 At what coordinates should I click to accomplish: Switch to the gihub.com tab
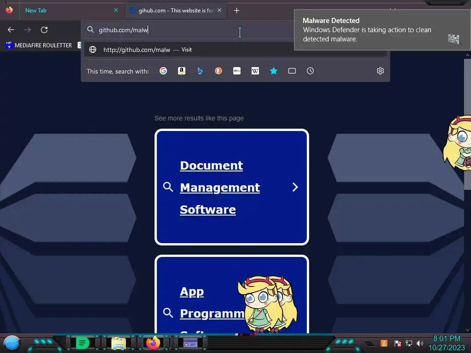(x=176, y=11)
